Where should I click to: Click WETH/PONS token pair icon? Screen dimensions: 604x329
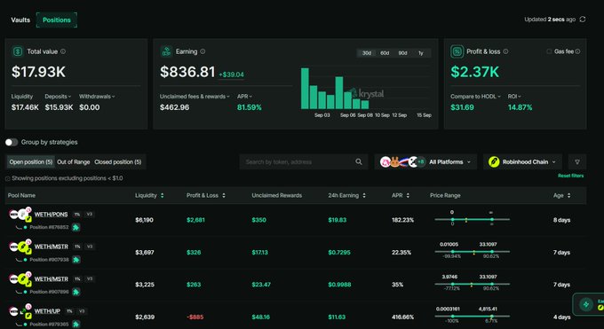point(20,215)
